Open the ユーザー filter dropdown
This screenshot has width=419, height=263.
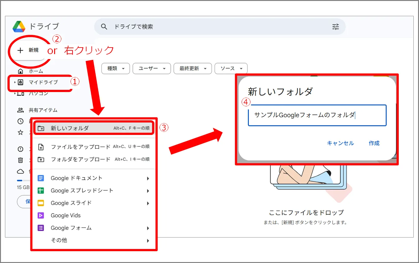point(151,68)
